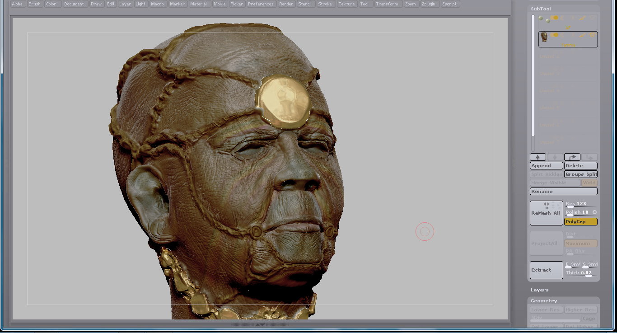Open the Zscript menu
617x333 pixels.
tap(449, 4)
